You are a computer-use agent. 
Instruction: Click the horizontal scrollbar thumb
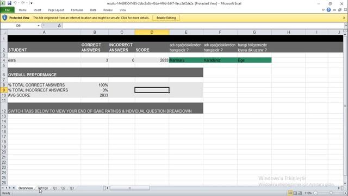tap(130, 188)
